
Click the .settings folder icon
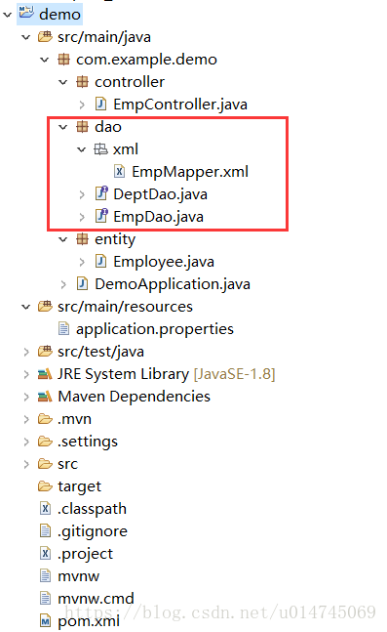pyautogui.click(x=45, y=442)
